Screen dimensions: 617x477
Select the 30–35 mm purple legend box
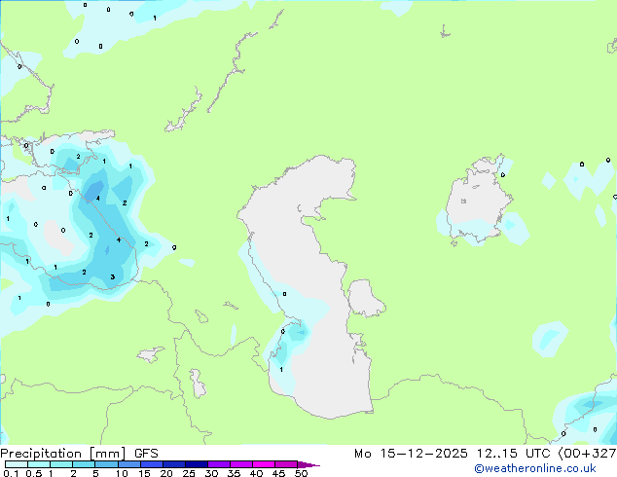219,464
